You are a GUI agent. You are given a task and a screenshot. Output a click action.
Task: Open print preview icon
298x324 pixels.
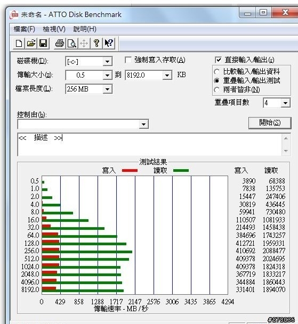(72, 44)
